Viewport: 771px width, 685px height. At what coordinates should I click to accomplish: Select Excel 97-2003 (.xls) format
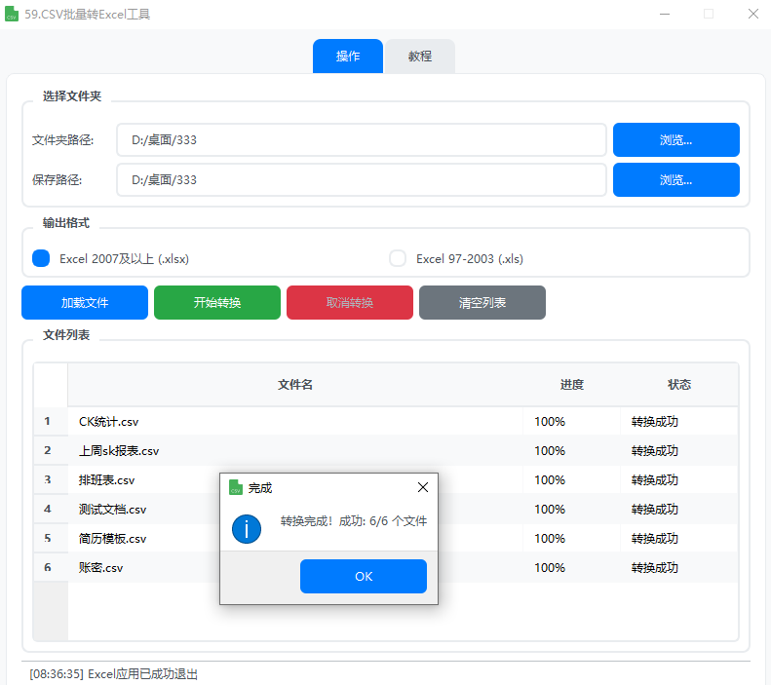[398, 258]
